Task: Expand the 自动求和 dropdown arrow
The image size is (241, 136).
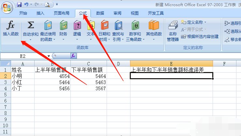Action: pos(30,40)
